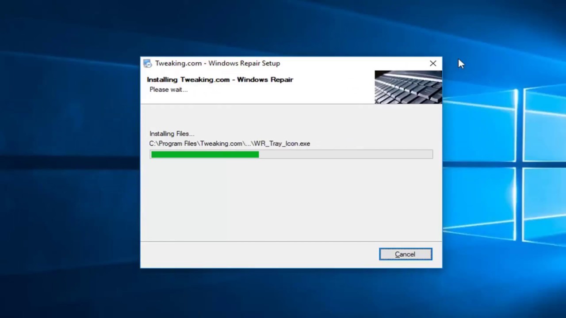Close the Windows Repair Setup dialog

(x=433, y=64)
